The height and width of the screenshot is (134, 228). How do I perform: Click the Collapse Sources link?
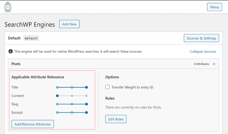(x=203, y=52)
